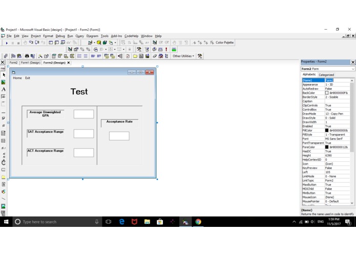356x253 pixels.
Task: Click the lock controls padlock icon
Action: click(x=130, y=49)
